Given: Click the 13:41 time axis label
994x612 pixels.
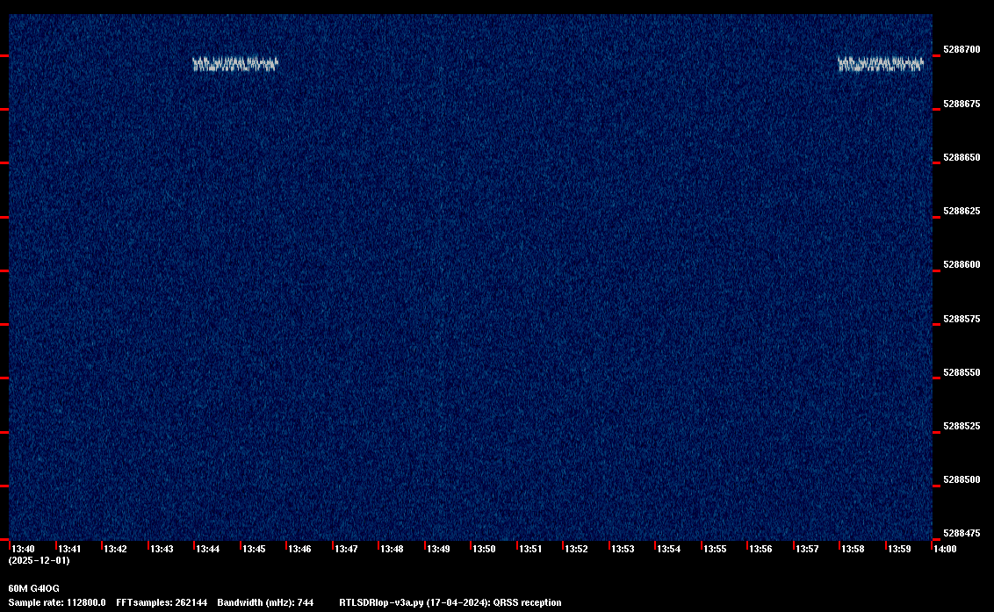Looking at the screenshot, I should [x=69, y=549].
